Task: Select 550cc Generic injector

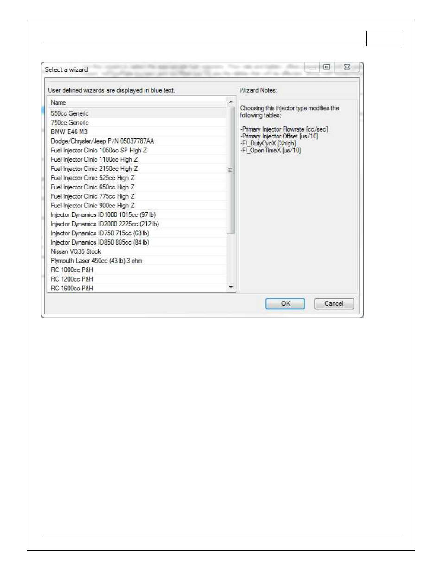Action: coord(137,113)
